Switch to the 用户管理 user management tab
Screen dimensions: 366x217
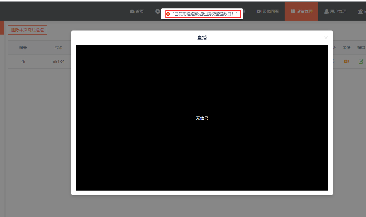click(335, 11)
